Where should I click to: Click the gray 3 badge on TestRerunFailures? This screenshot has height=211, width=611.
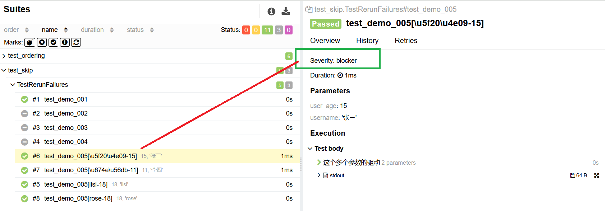[289, 85]
